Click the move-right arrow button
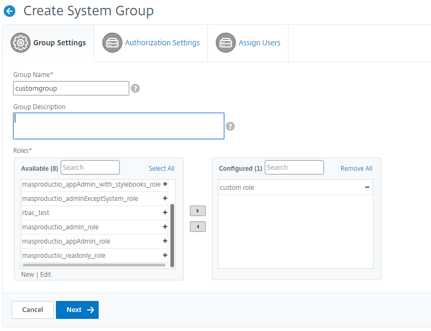Viewport: 431px width, 331px height. point(198,211)
